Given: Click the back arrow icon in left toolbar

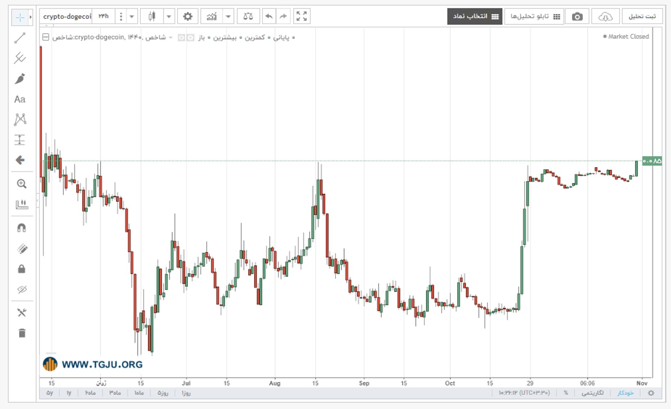Looking at the screenshot, I should tap(20, 160).
